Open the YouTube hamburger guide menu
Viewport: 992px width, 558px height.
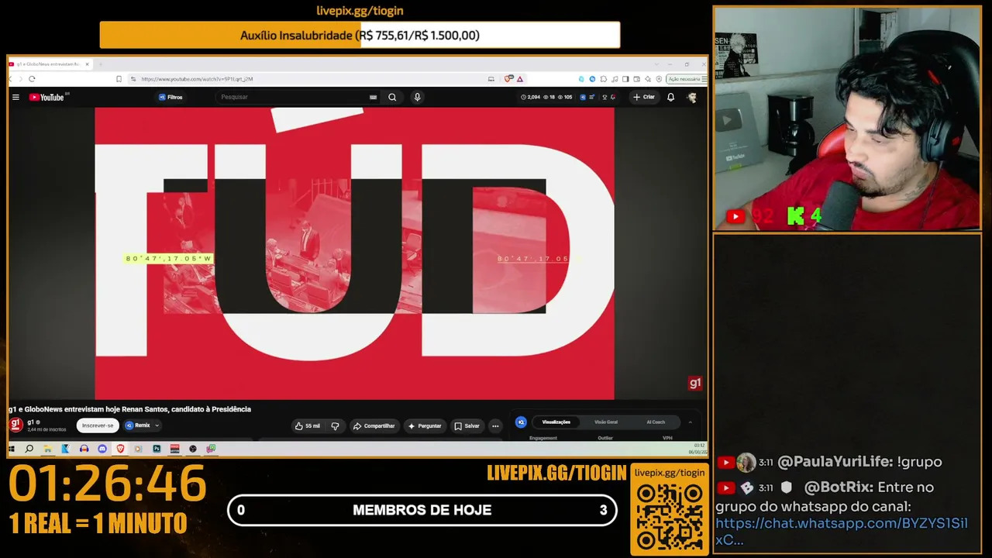point(15,97)
